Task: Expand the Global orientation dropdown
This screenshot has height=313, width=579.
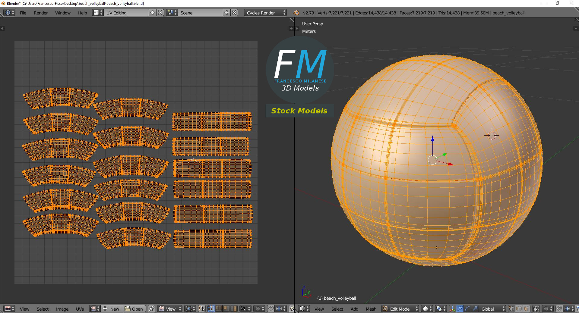Action: pyautogui.click(x=492, y=309)
